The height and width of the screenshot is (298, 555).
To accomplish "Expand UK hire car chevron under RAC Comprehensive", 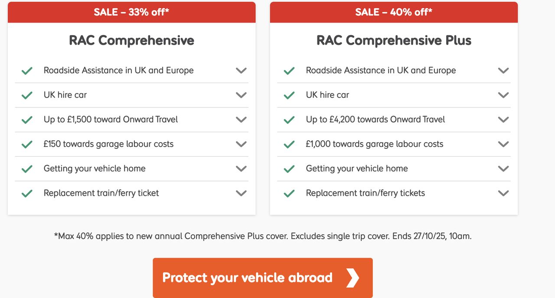I will click(x=241, y=95).
